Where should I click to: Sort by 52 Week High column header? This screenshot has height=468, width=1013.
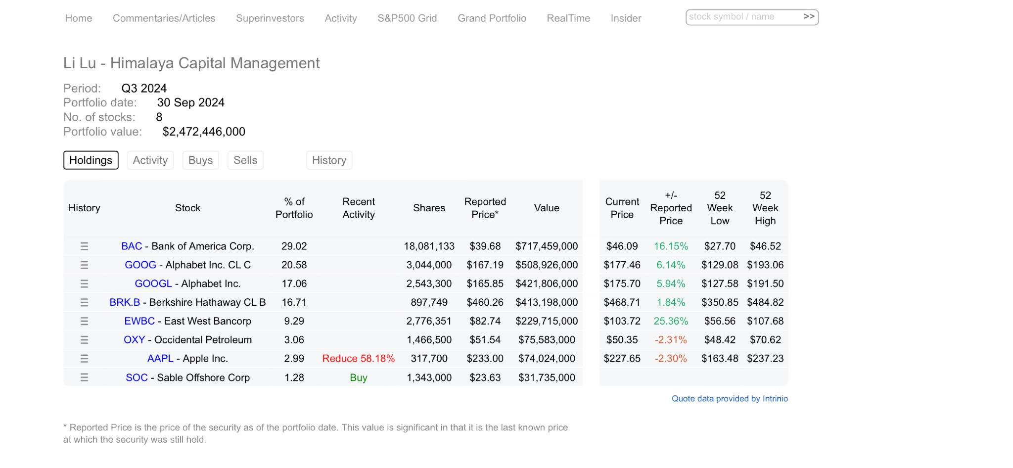pos(765,208)
